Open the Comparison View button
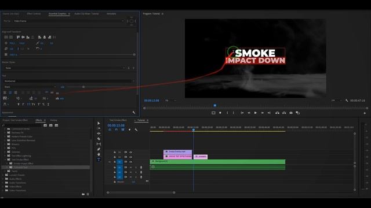Viewport: 371px width, 208px height. (297, 113)
